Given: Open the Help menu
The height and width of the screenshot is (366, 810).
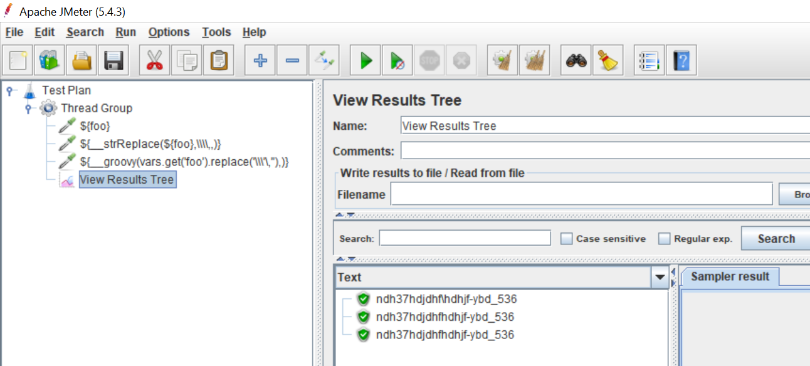Looking at the screenshot, I should click(x=255, y=32).
